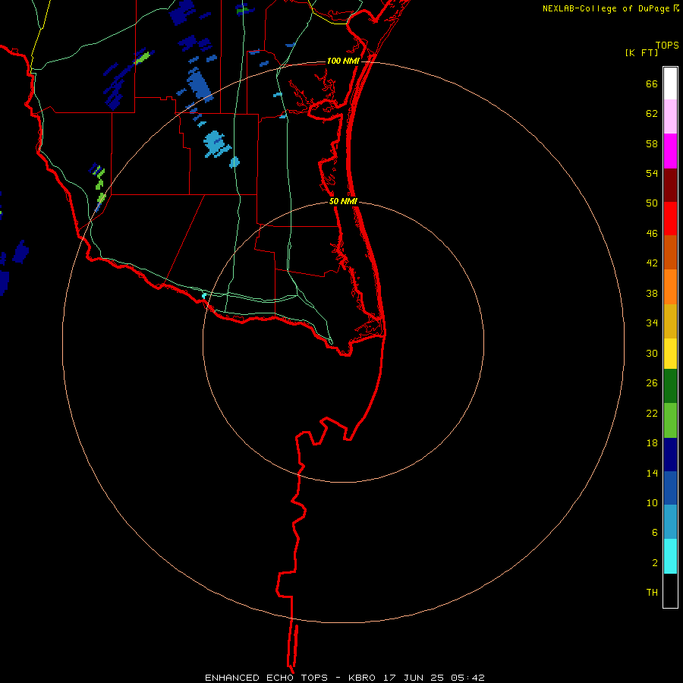The width and height of the screenshot is (683, 683).
Task: Click the "34" legend value
Action: [652, 323]
